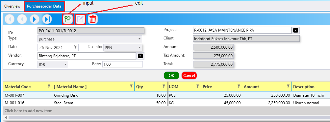Click the Vendor text field
The height and width of the screenshot is (122, 330).
pyautogui.click(x=87, y=56)
